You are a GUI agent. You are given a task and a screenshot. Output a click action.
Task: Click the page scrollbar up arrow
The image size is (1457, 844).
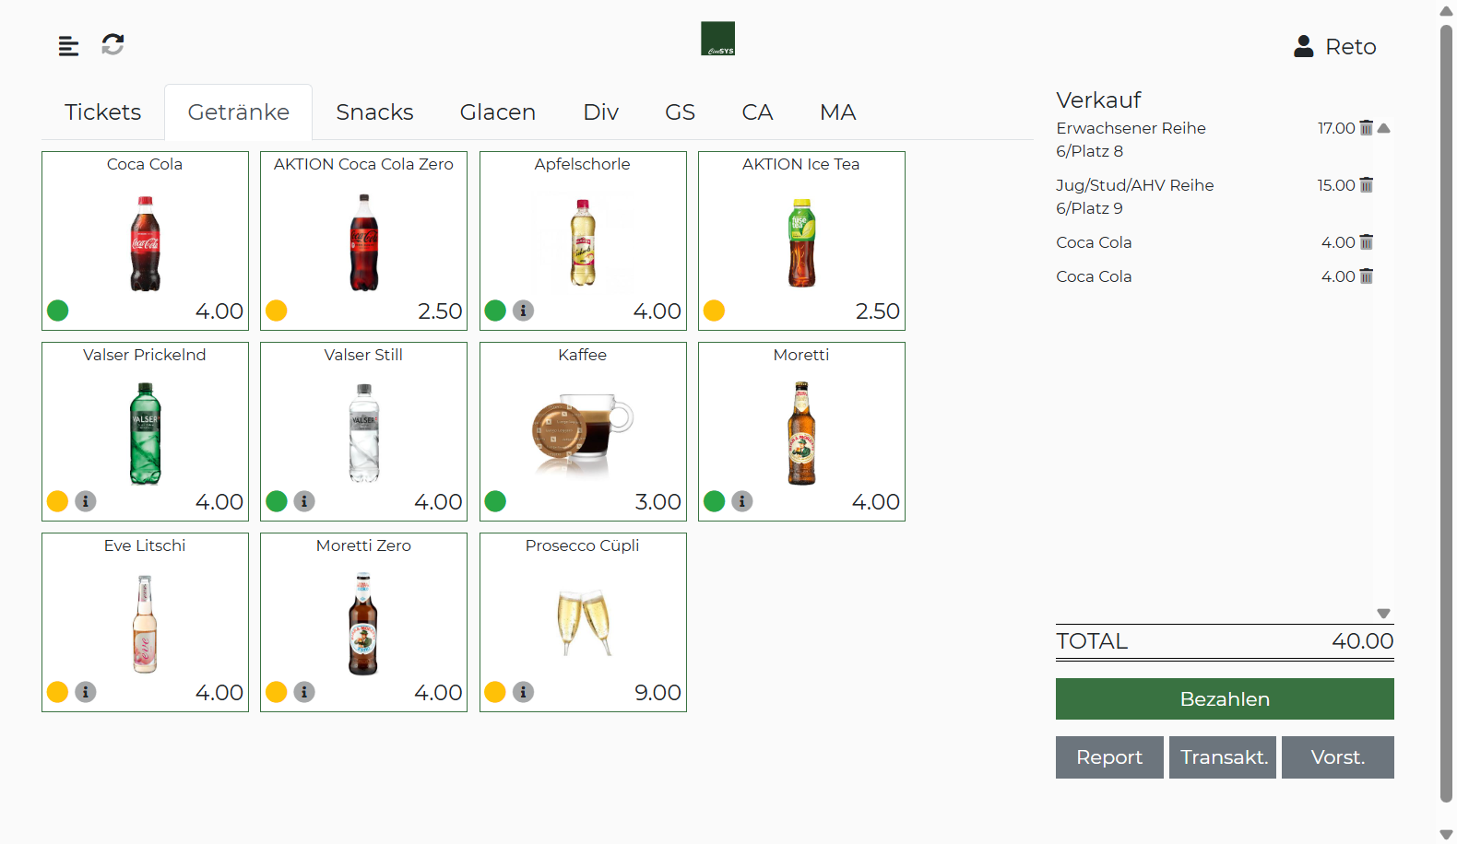[1446, 11]
